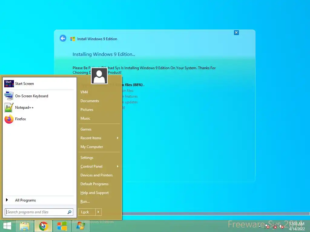Viewport: 310px width, 232px height.
Task: Open the Start Screen shortcut icon
Action: click(9, 84)
